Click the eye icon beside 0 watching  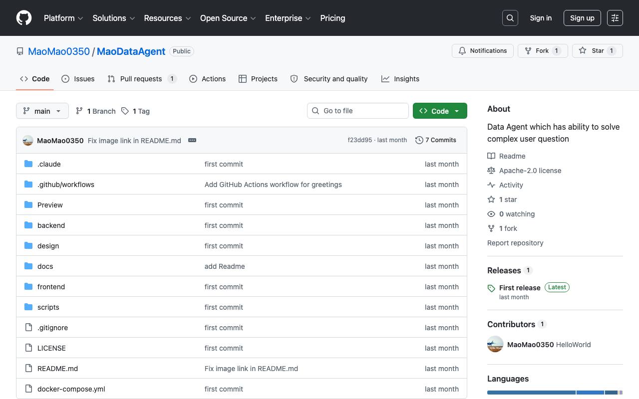pos(491,214)
